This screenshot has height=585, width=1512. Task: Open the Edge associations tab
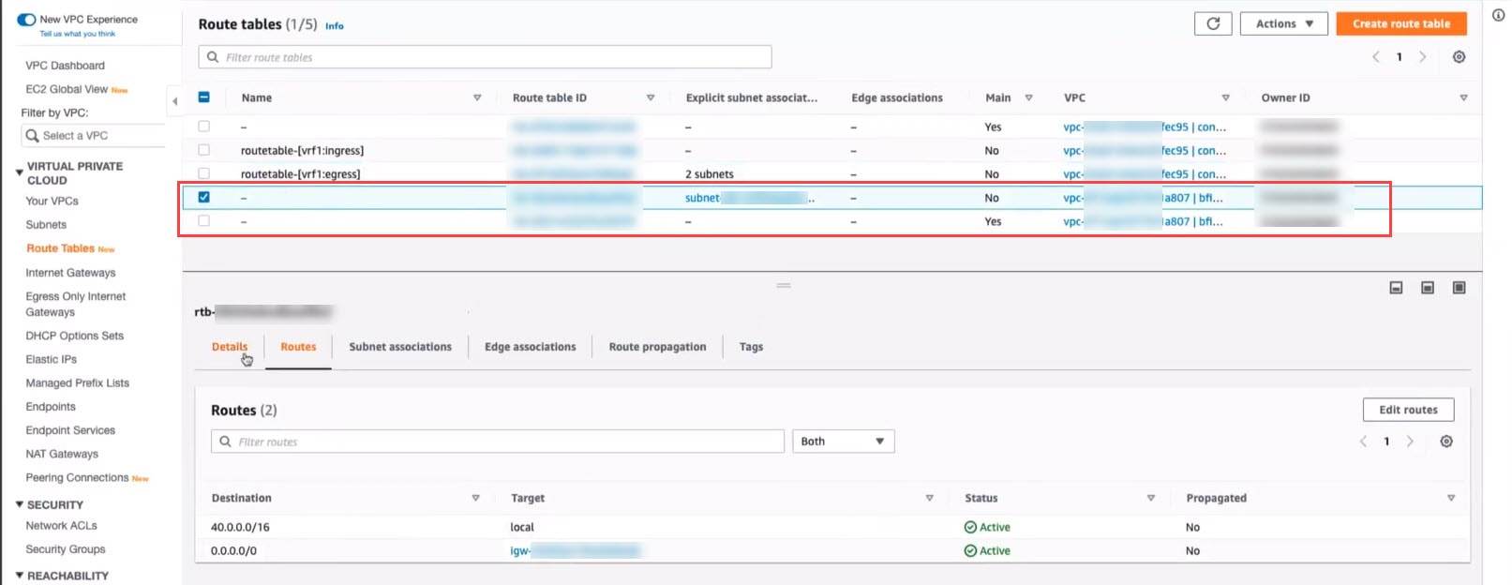(531, 347)
